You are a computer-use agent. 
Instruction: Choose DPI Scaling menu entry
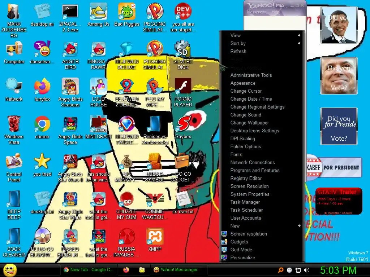[x=262, y=138]
